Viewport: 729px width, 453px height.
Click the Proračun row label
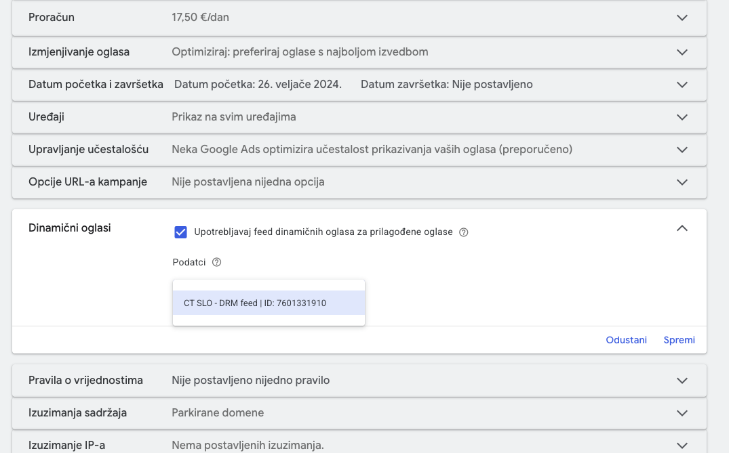[x=52, y=18]
